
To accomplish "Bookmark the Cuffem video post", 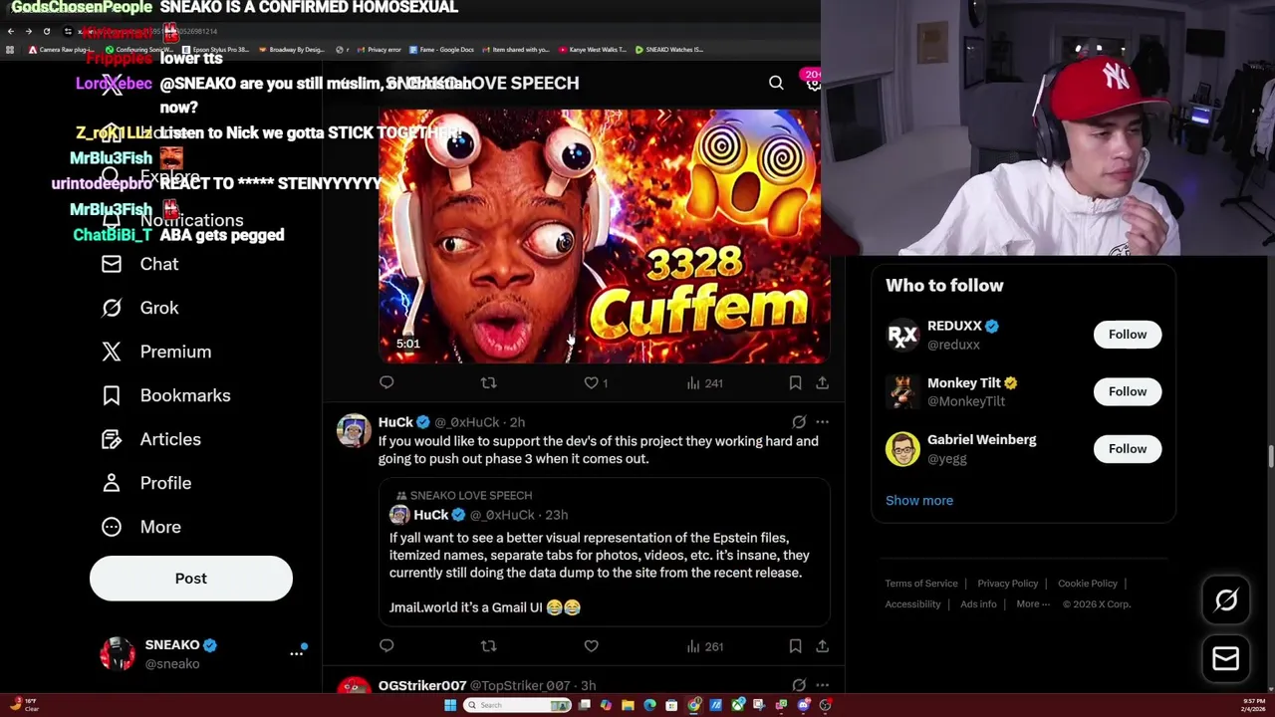I will [795, 382].
